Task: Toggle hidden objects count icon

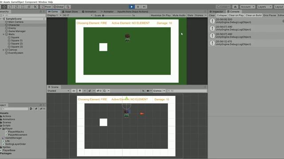Action: 99,91
